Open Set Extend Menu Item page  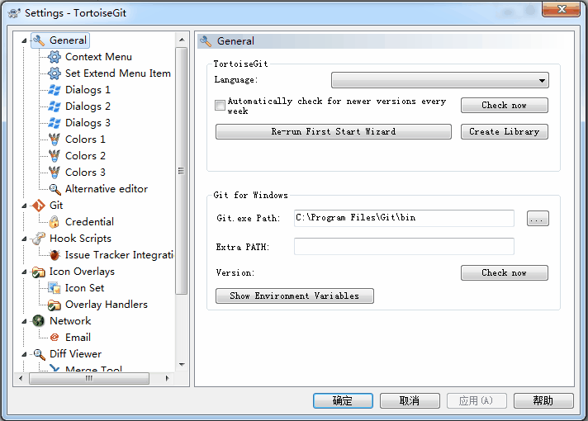[118, 73]
